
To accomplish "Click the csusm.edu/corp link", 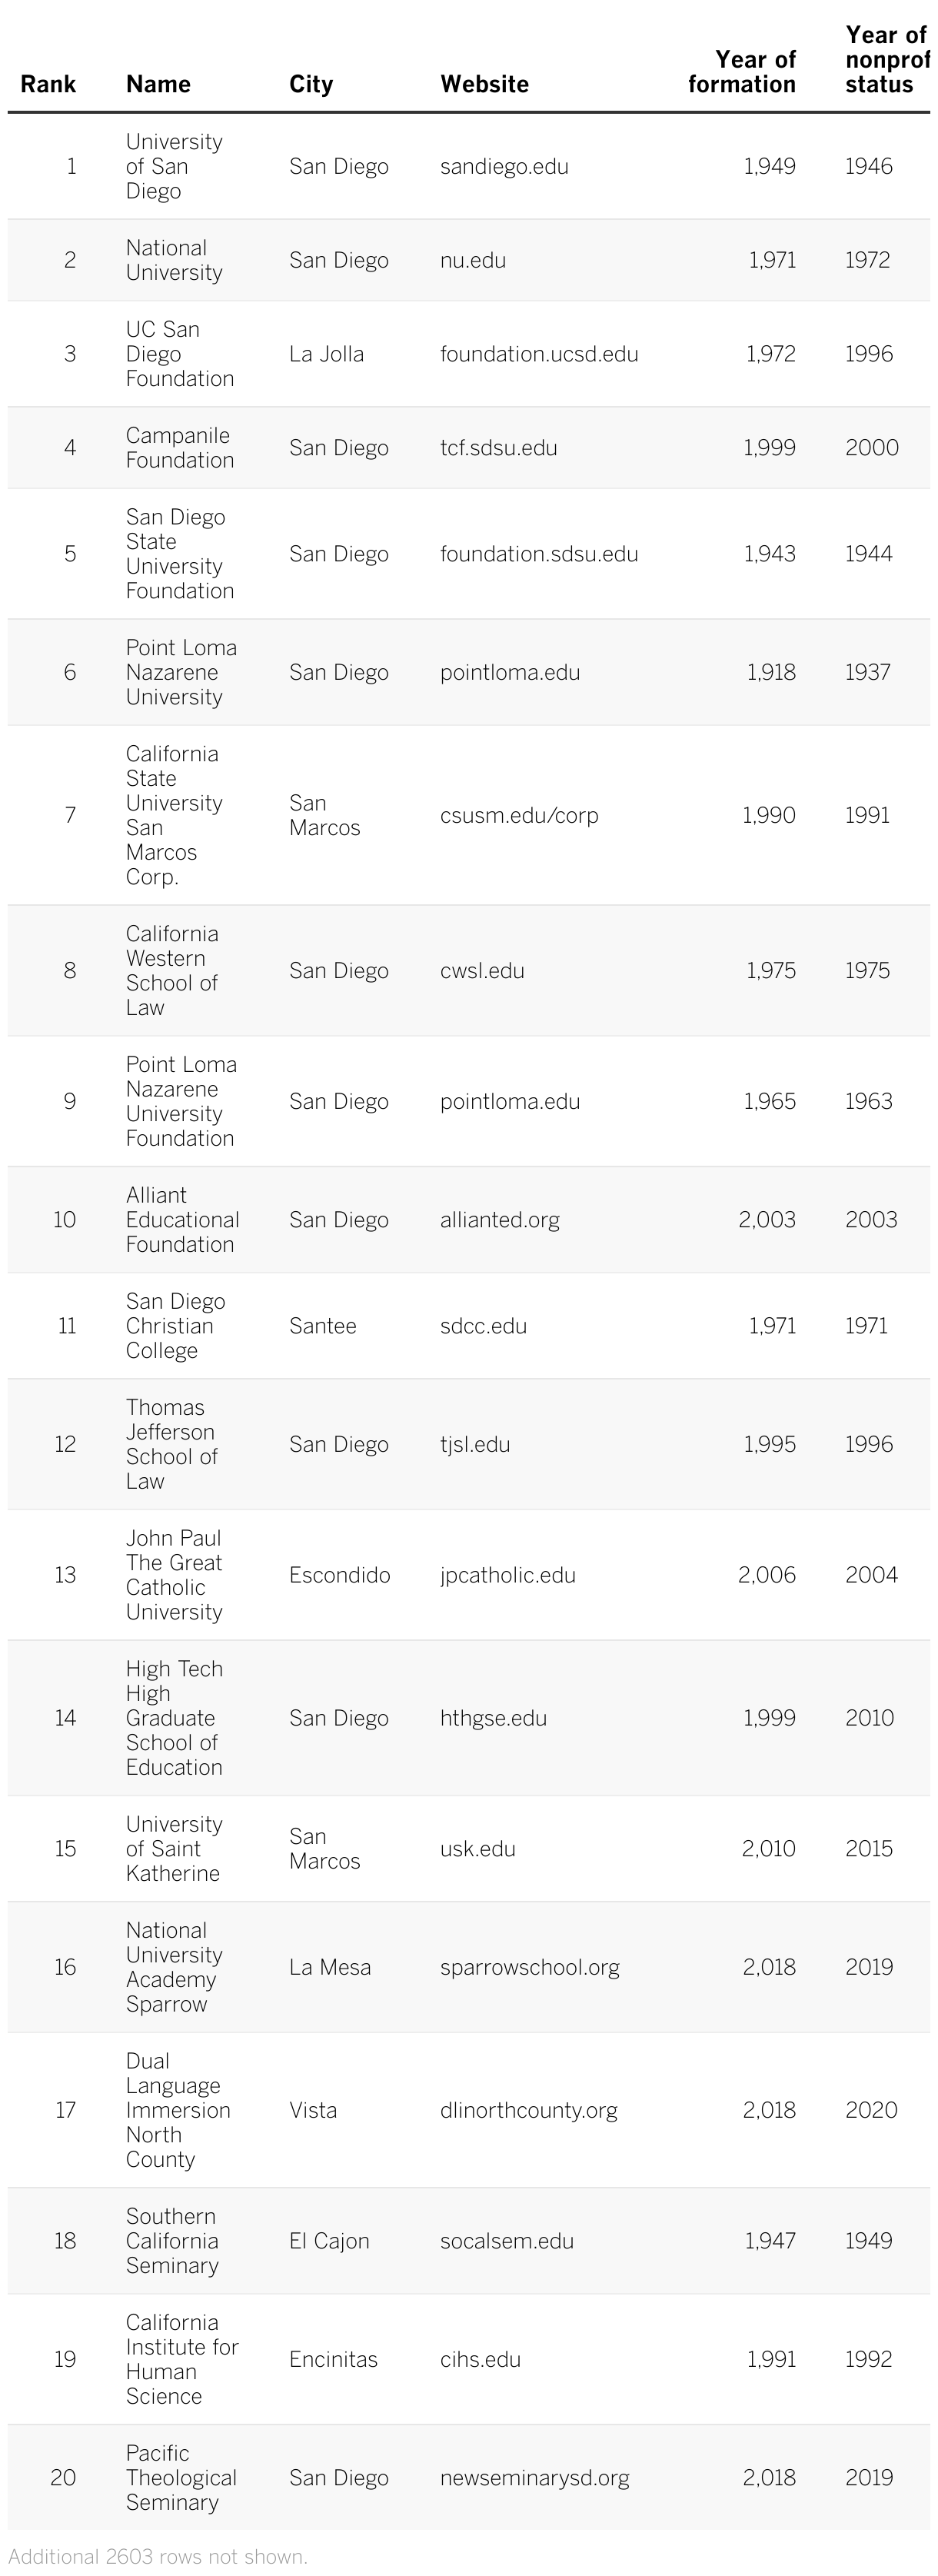I will [519, 816].
